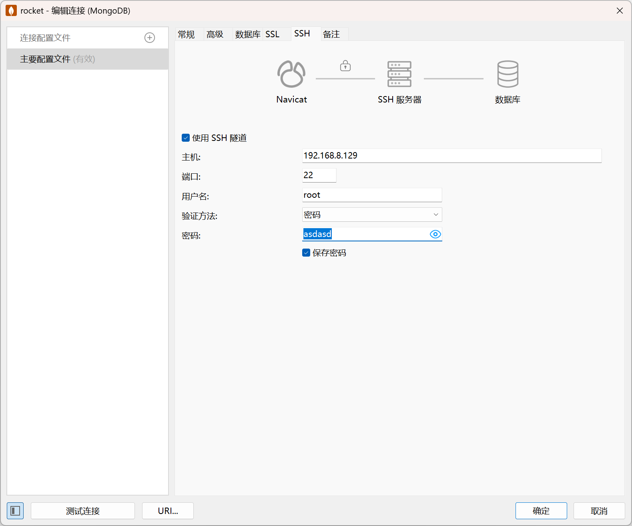Toggle the sidebar panel icon at bottom left
The width and height of the screenshot is (632, 526).
click(15, 511)
